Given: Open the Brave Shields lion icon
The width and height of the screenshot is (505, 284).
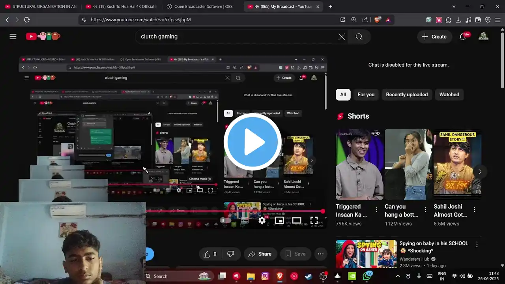Looking at the screenshot, I should (x=377, y=20).
